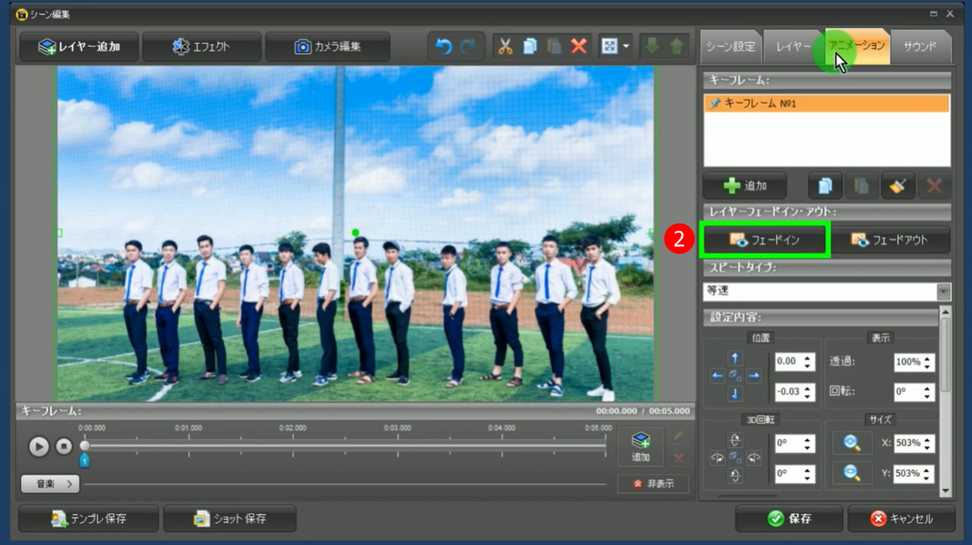The image size is (972, 545).
Task: Click the brush clear-keyframe icon
Action: click(x=898, y=186)
